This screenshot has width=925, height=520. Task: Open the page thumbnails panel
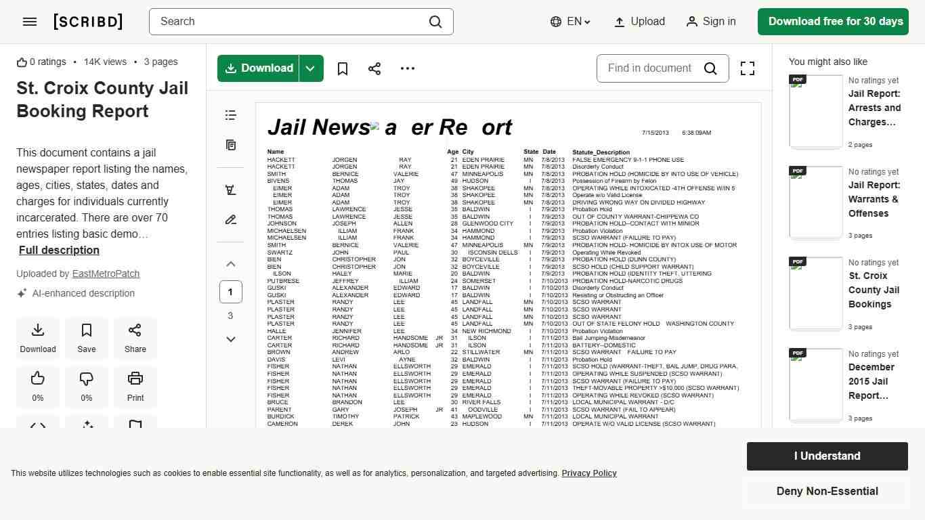click(231, 145)
